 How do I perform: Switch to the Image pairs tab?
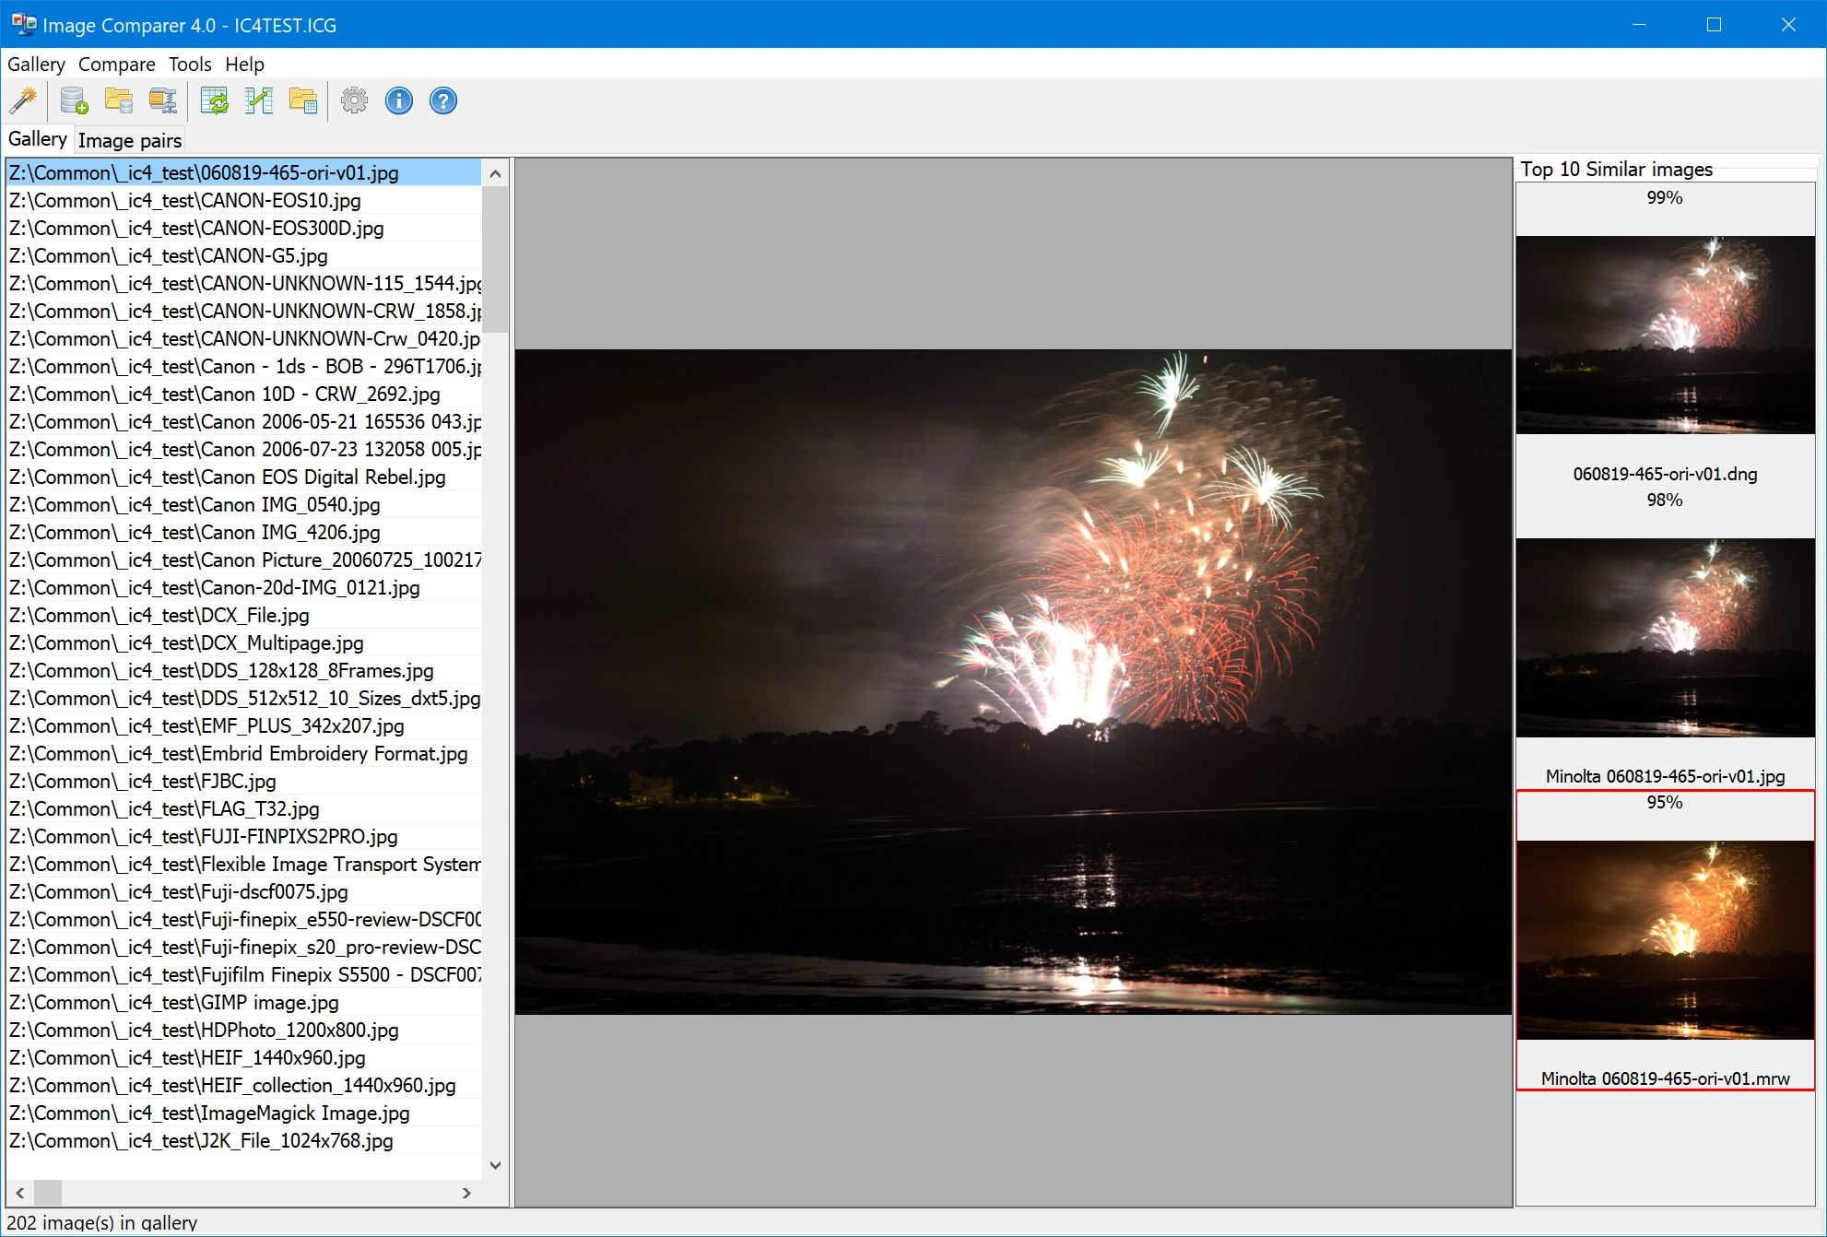[x=129, y=140]
